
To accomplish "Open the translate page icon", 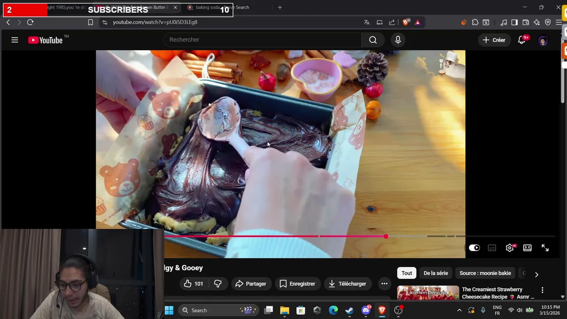I will tap(367, 22).
